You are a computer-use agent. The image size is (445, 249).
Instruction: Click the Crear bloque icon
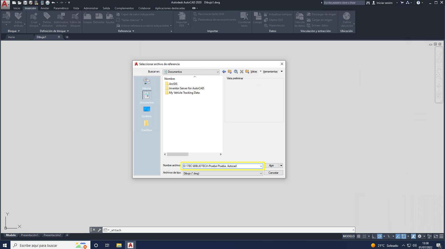click(34, 16)
